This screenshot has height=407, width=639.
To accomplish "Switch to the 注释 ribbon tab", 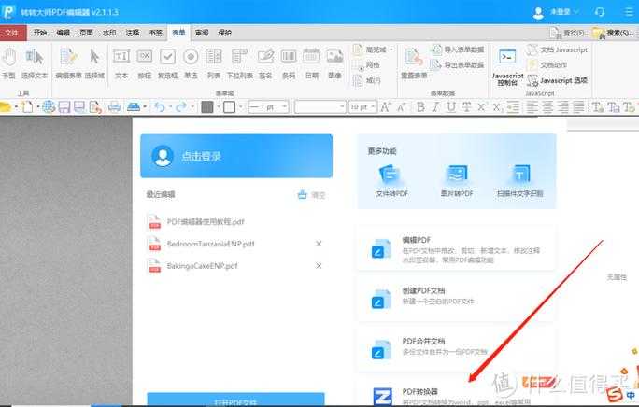I will [134, 32].
